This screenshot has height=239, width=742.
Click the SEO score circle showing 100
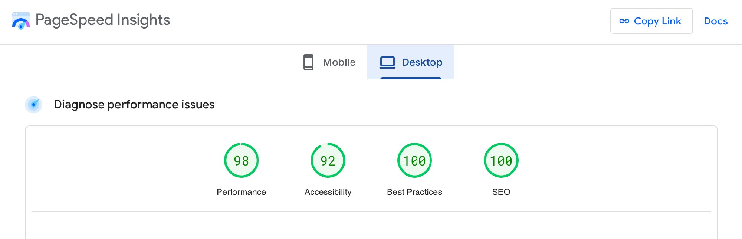click(501, 160)
